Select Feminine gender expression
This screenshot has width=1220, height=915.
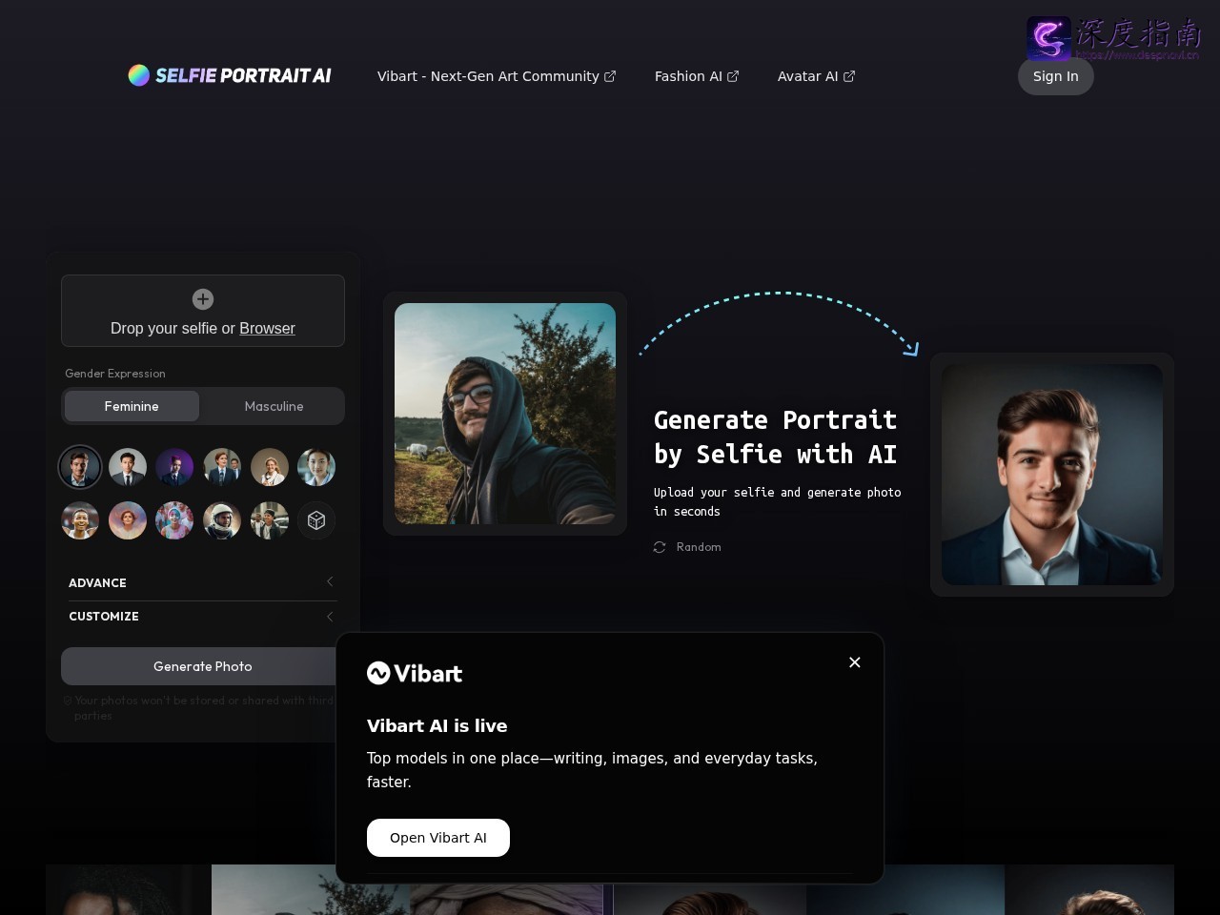tap(132, 406)
